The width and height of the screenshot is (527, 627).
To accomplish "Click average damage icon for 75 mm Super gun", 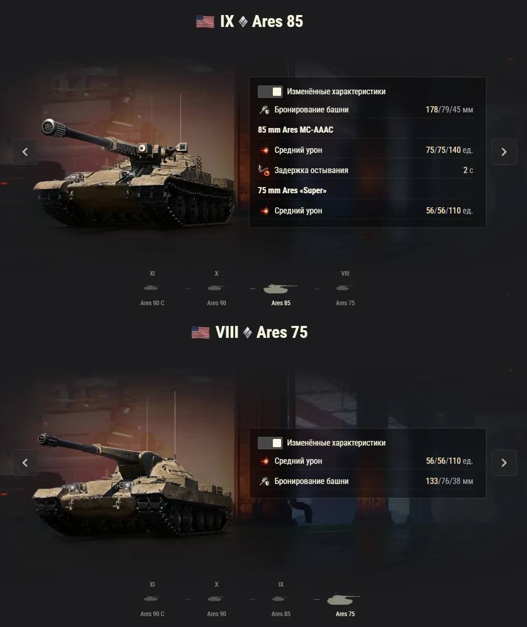I will 264,211.
